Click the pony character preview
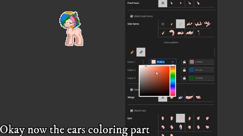243x136 pixels. [71, 29]
